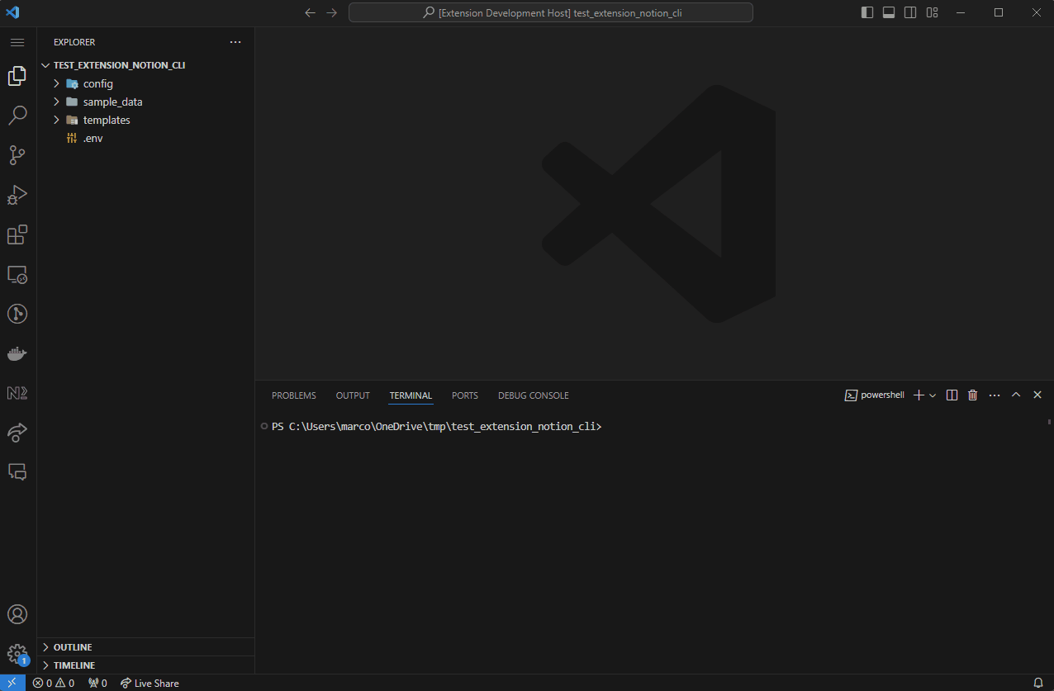Switch to the Debug Console tab
Image resolution: width=1054 pixels, height=691 pixels.
click(533, 395)
